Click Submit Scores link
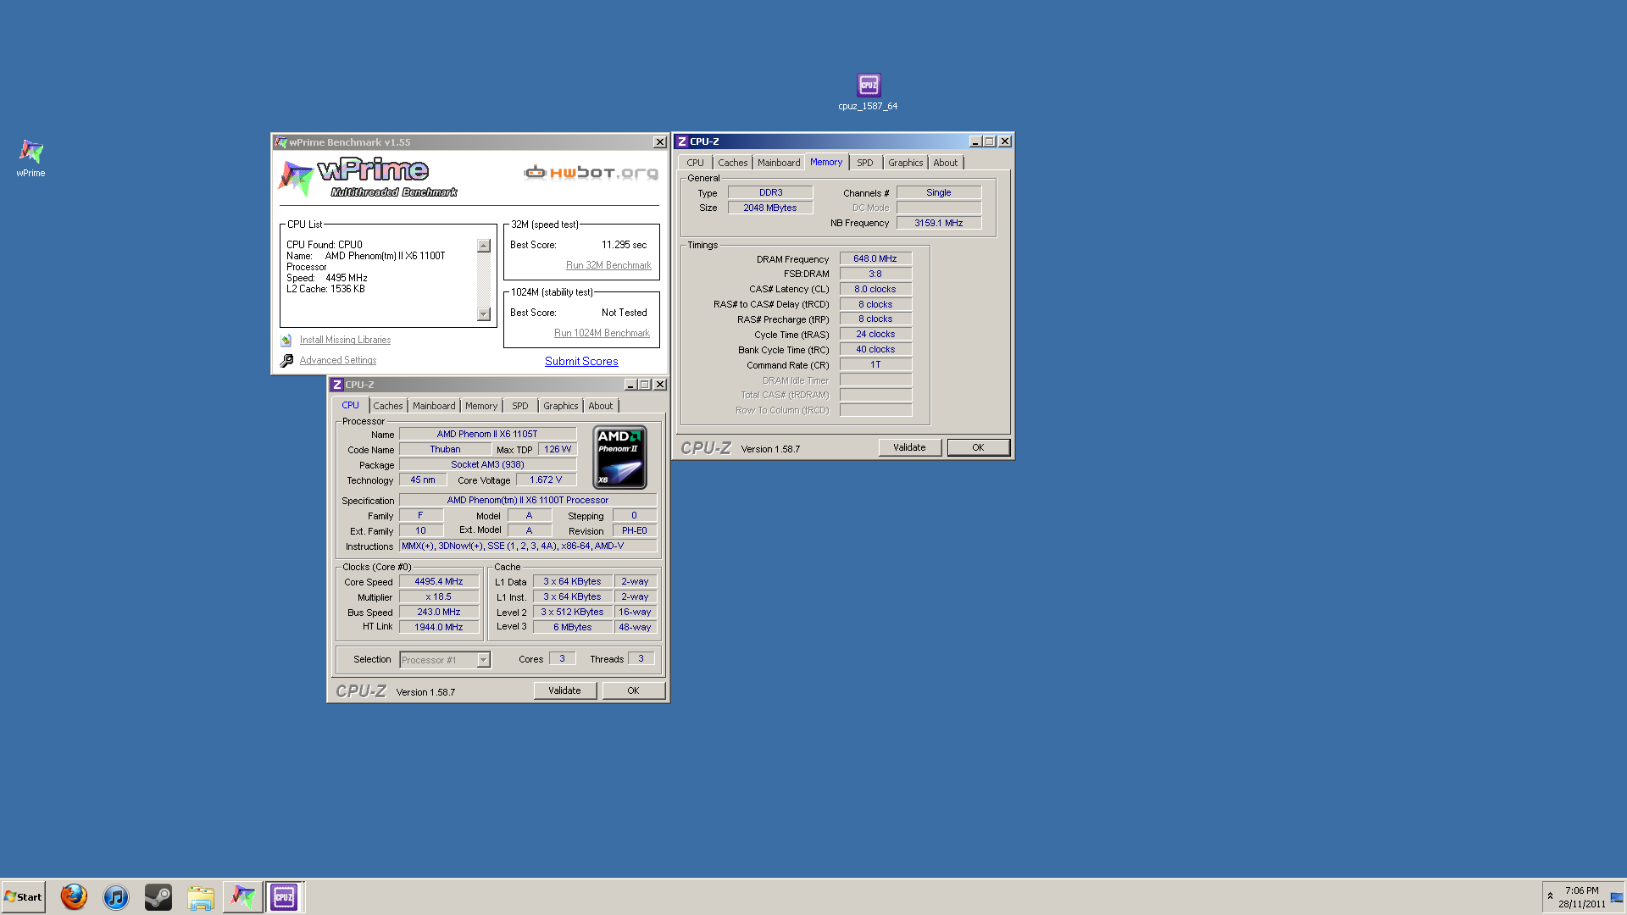 581,361
